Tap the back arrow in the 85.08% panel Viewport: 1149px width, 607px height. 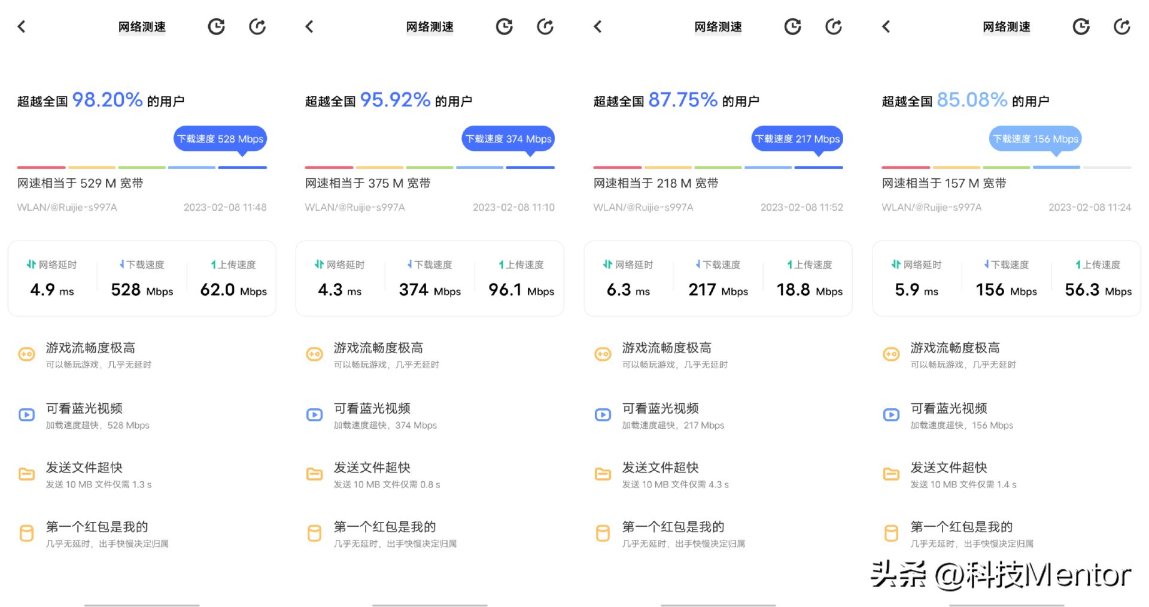(x=886, y=26)
